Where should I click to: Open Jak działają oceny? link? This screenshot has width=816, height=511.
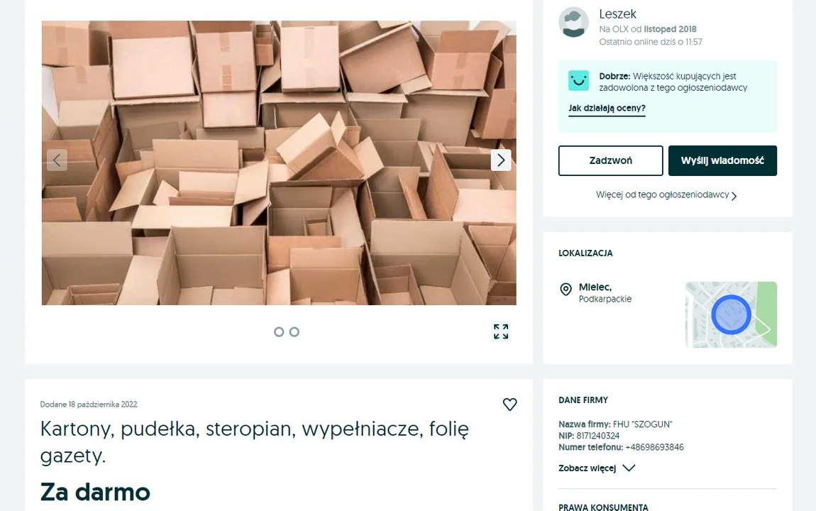click(607, 109)
